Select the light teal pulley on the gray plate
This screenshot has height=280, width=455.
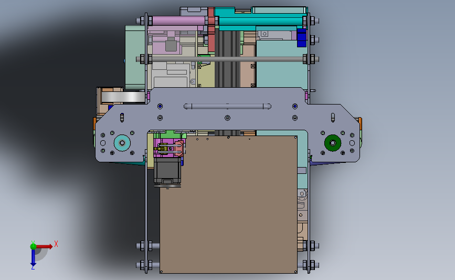click(122, 143)
